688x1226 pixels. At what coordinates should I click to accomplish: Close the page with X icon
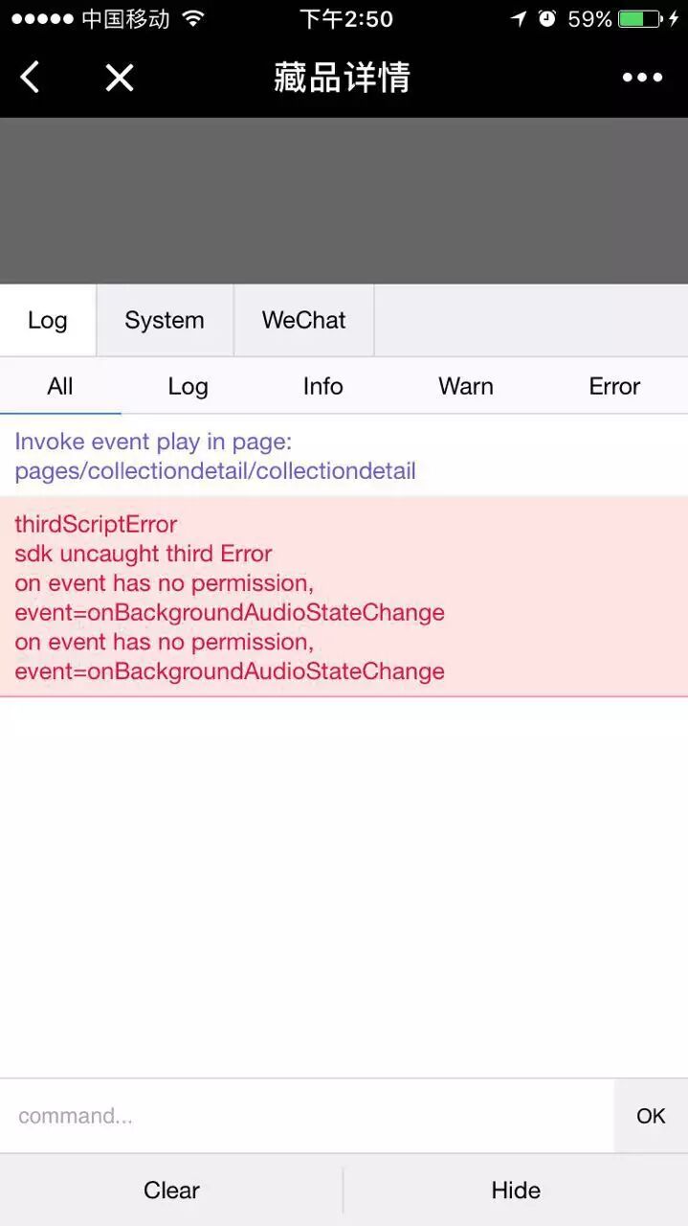120,78
